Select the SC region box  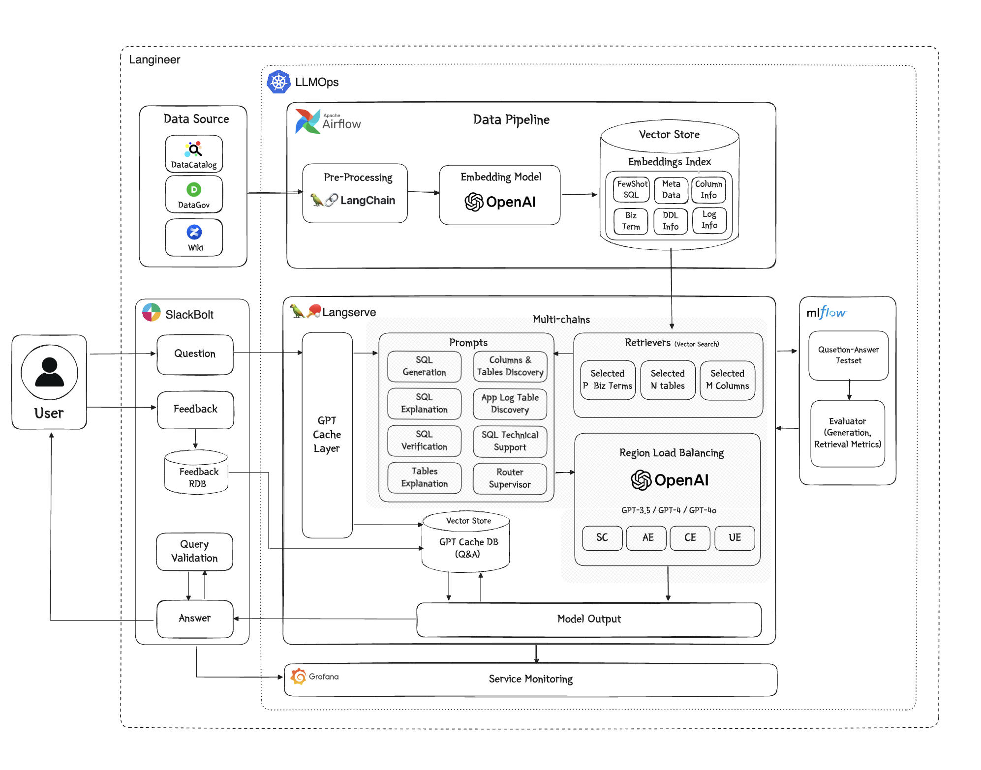pyautogui.click(x=602, y=538)
